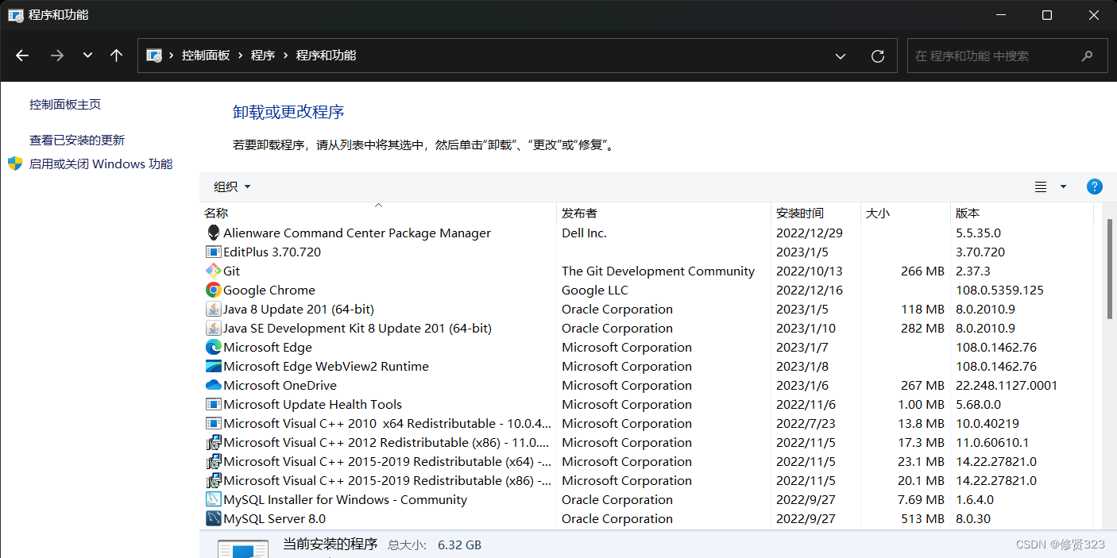Select the Microsoft OneDrive cloud icon
1117x558 pixels.
pos(213,385)
